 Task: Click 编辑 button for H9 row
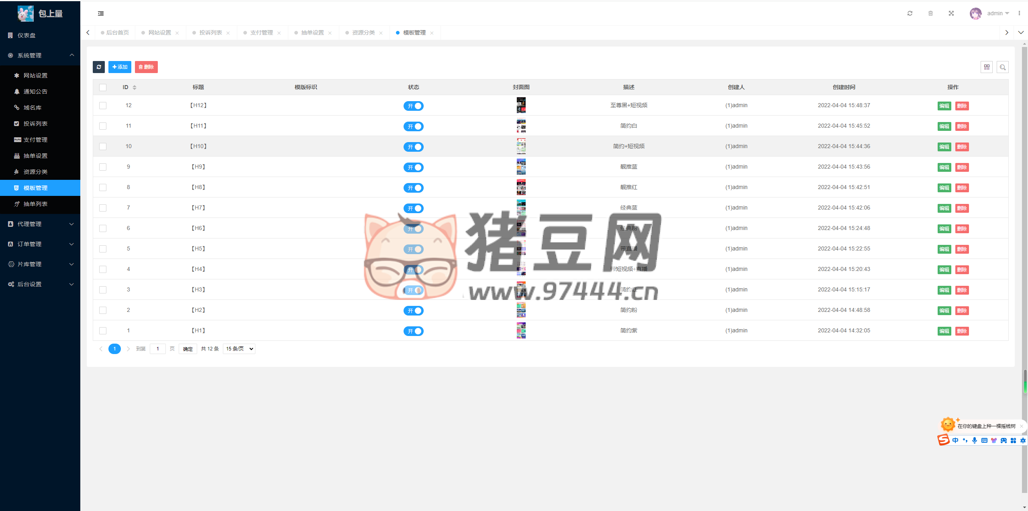pos(944,167)
